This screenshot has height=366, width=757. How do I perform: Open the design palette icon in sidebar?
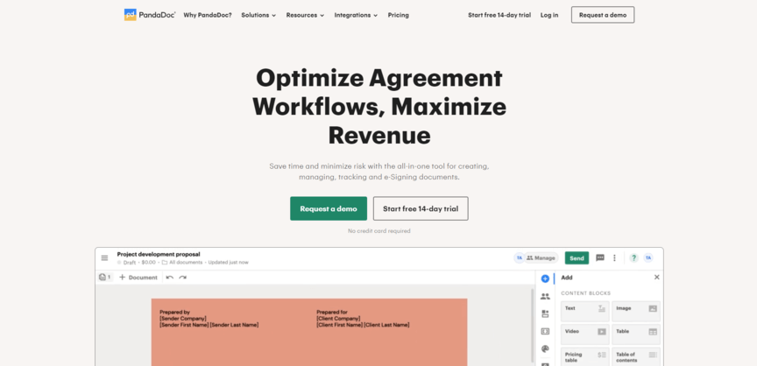point(545,349)
